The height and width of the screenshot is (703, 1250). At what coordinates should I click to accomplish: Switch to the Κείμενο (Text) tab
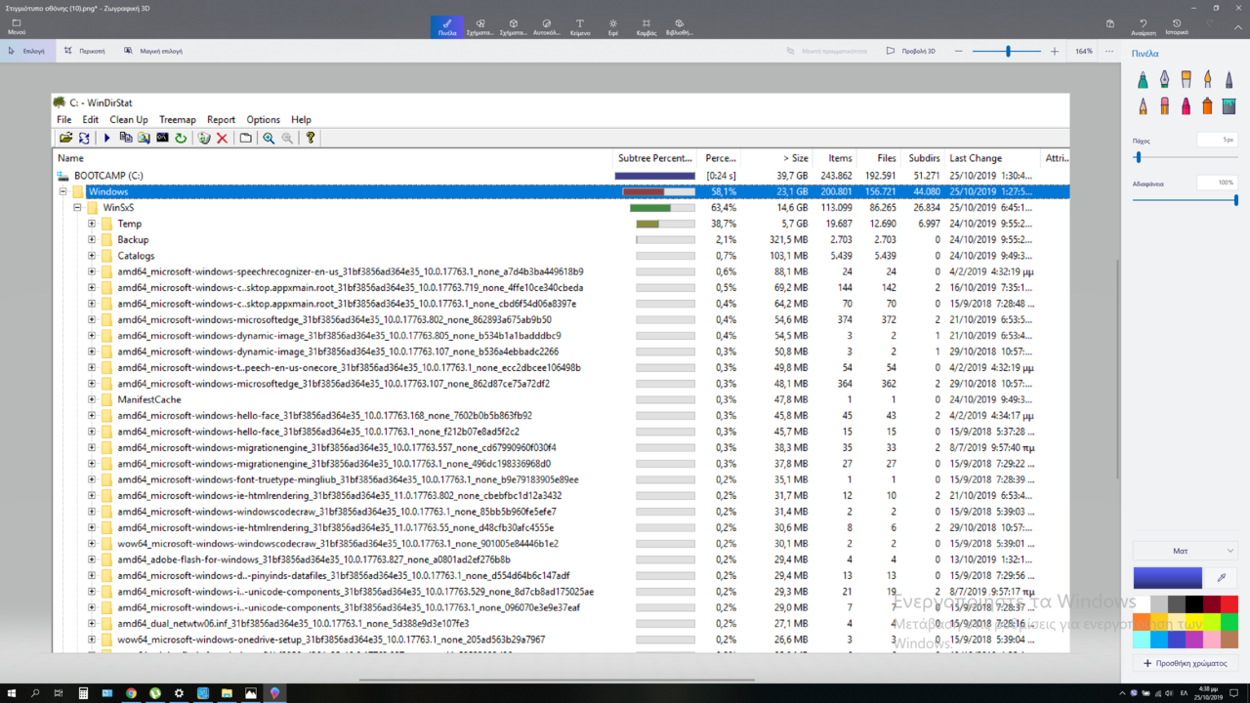(579, 26)
